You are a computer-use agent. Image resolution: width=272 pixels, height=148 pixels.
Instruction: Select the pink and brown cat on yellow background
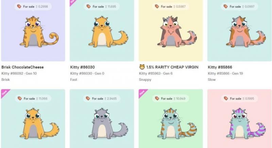pyautogui.click(x=177, y=32)
